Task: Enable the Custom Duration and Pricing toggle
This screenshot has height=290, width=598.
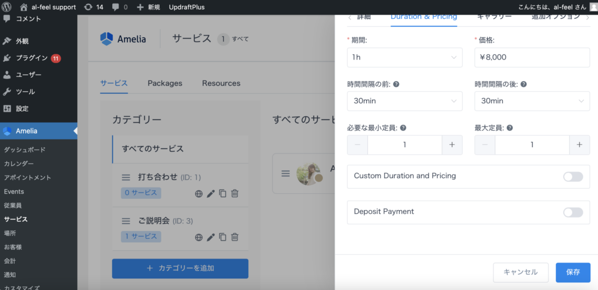Action: tap(573, 176)
